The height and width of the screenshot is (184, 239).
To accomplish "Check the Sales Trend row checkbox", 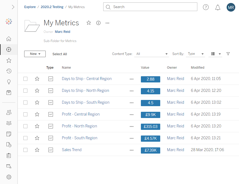I will tap(25, 150).
